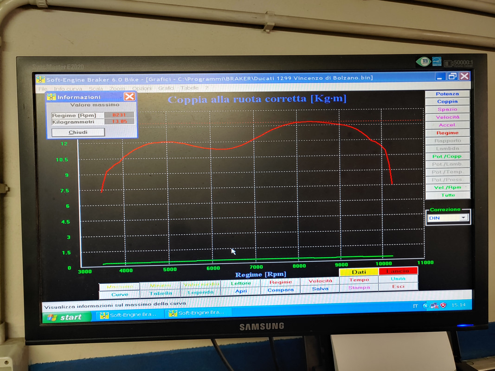Toggle the Dati yellow mode button
495x371 pixels.
coord(359,272)
